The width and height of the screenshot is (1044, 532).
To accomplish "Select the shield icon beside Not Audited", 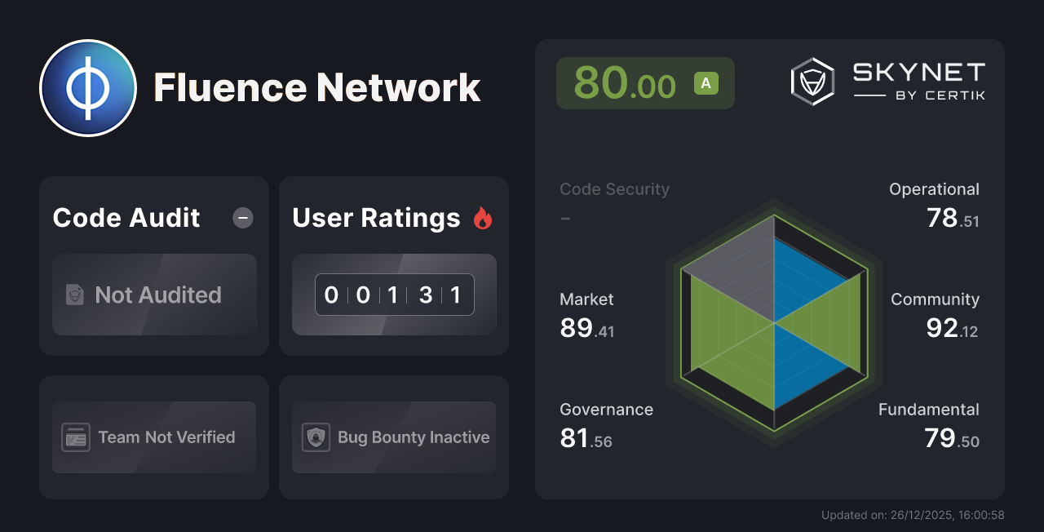I will coord(73,295).
